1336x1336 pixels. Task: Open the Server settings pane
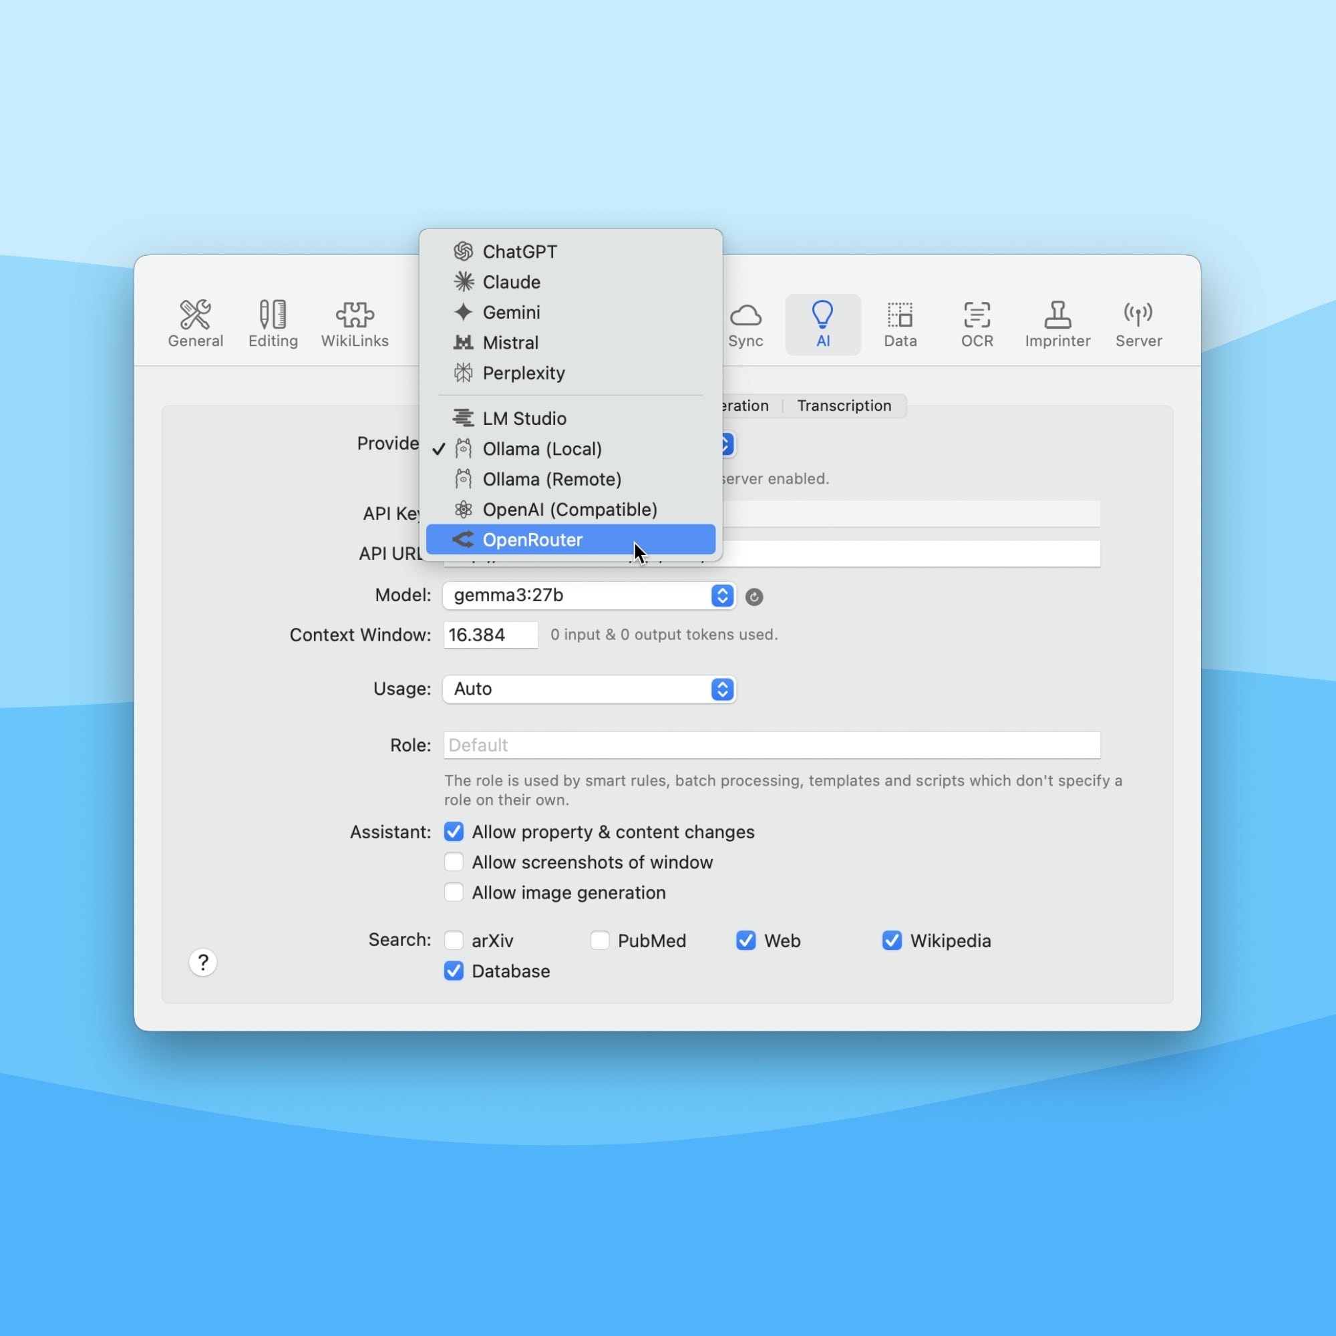pyautogui.click(x=1138, y=323)
